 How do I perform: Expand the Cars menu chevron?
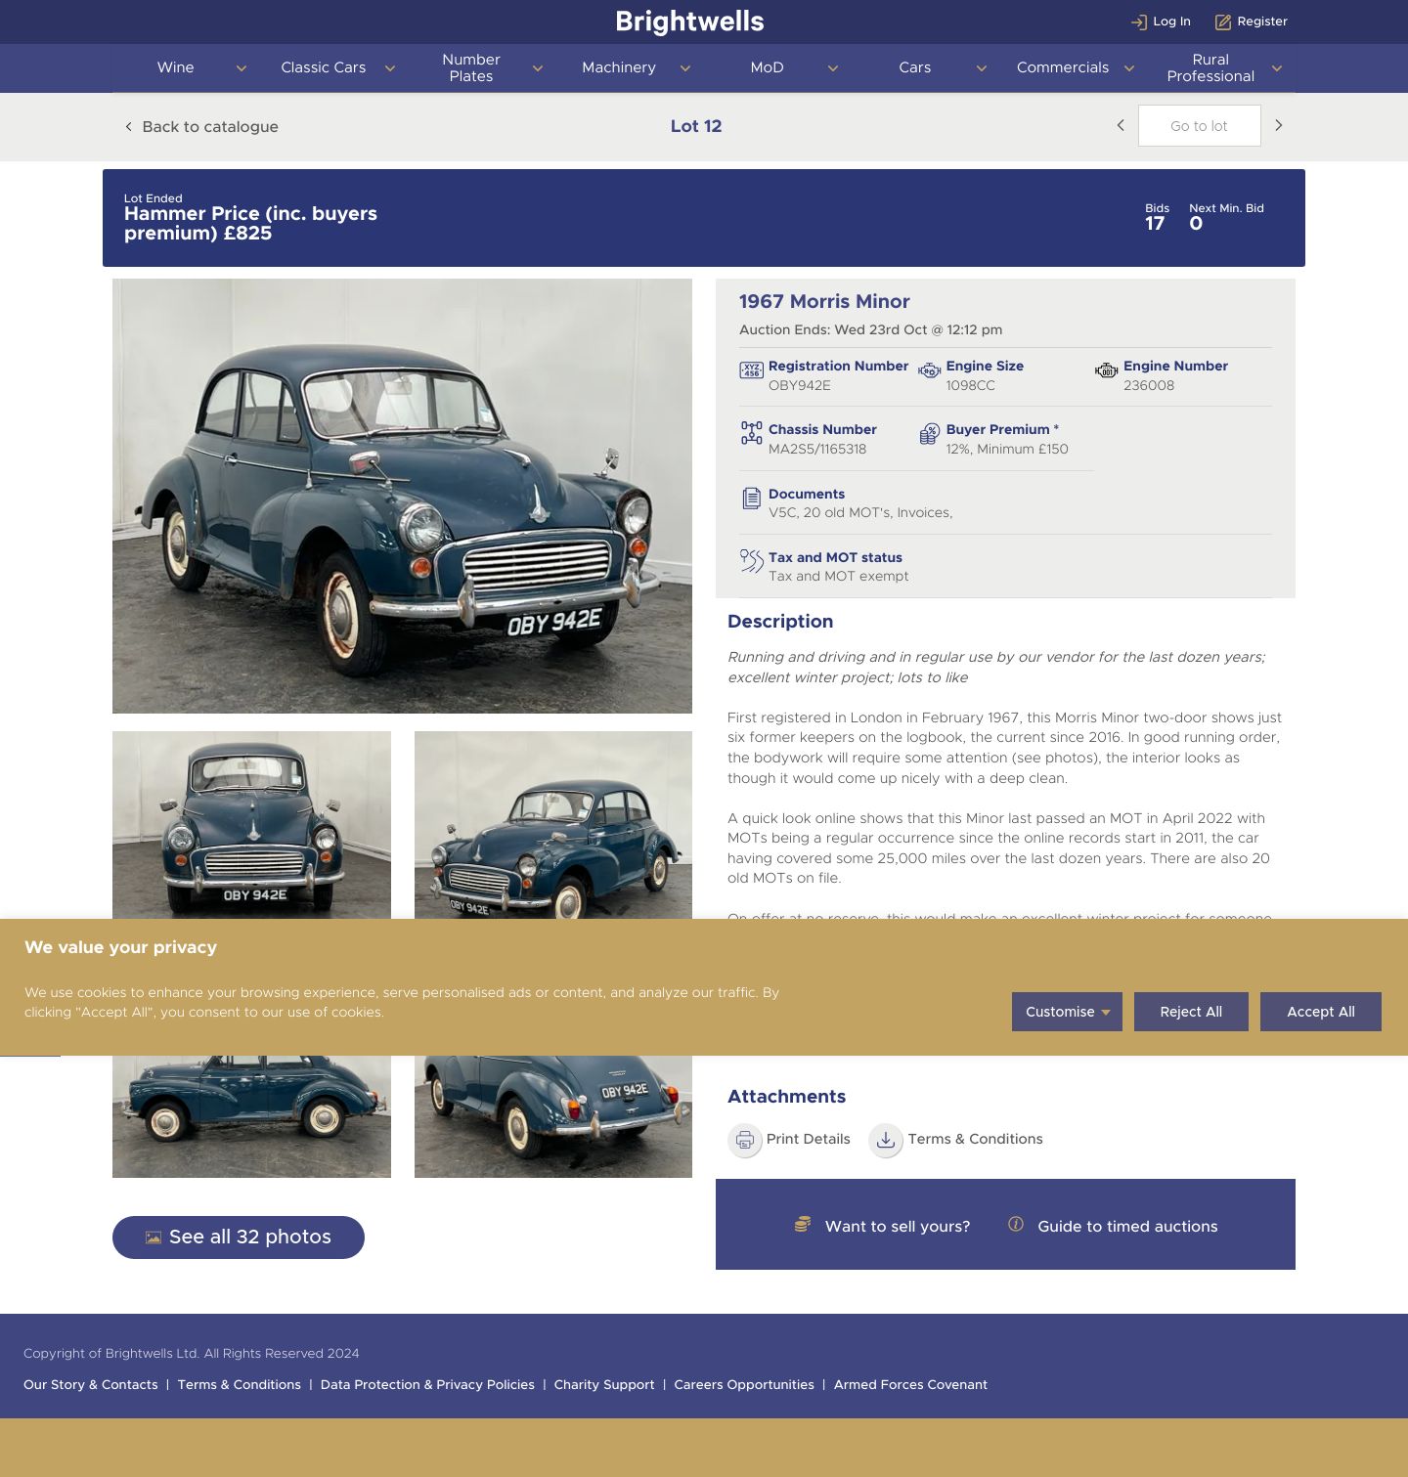pos(982,68)
